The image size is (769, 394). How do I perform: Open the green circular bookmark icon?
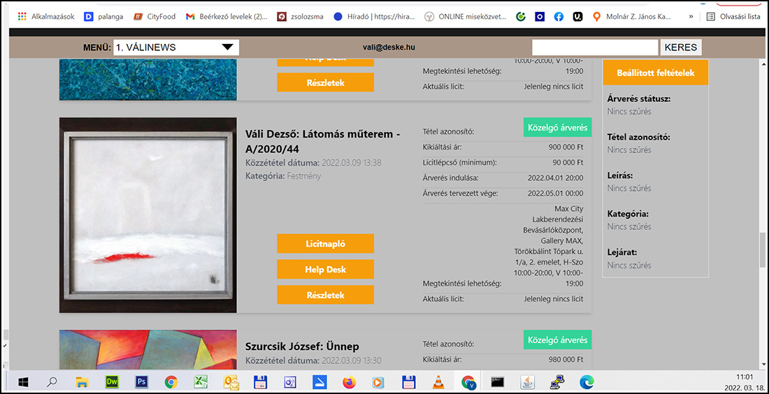[521, 16]
